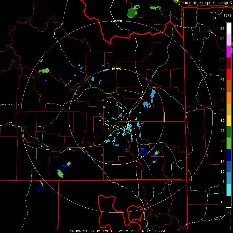Click the navy blue echo southeast of radar center
Image resolution: width=233 pixels, height=233 pixels.
144,151
